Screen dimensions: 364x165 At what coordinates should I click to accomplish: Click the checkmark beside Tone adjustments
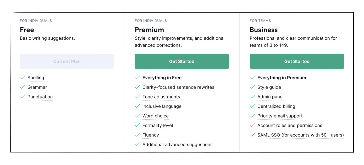[x=137, y=97]
